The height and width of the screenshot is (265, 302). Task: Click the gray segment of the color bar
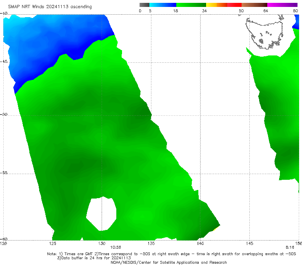pos(144,5)
